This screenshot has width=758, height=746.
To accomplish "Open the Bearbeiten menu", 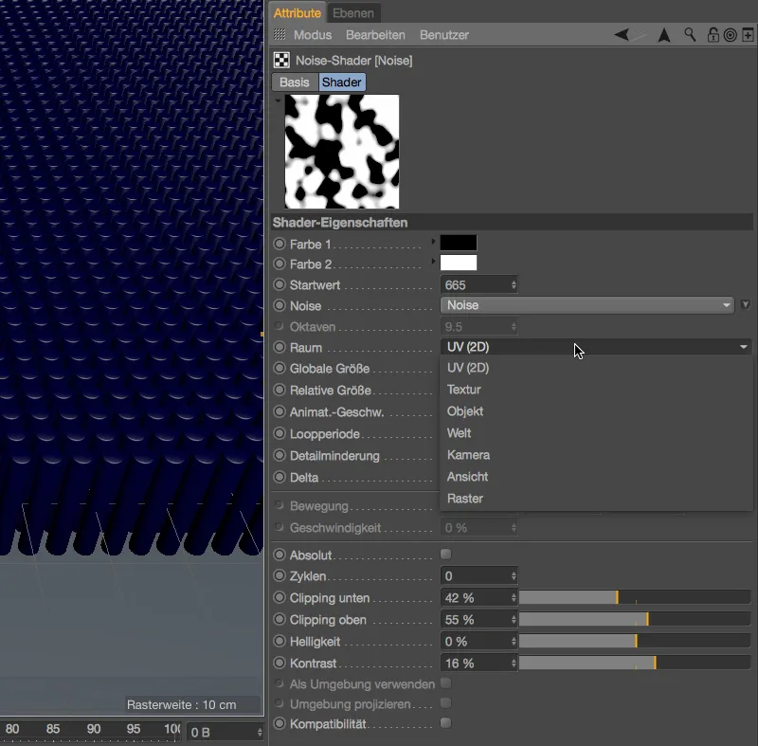I will 375,35.
